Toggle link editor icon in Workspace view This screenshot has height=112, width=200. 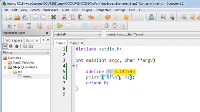click(5, 46)
